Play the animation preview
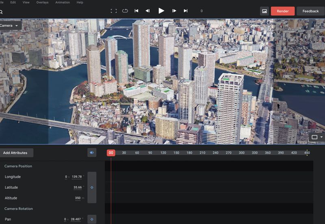 pyautogui.click(x=161, y=11)
